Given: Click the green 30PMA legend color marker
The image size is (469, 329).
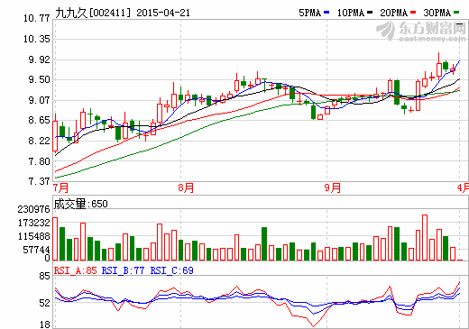Looking at the screenshot, I should (x=456, y=13).
